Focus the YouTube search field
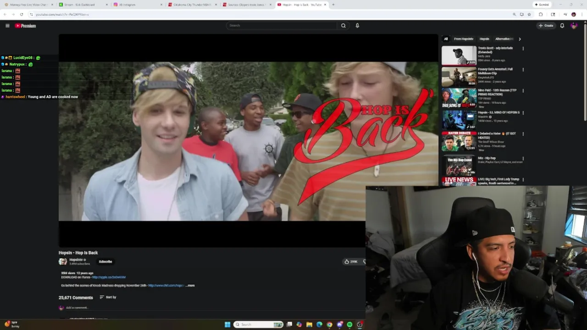Viewport: 587px width, 330px height. [x=282, y=26]
